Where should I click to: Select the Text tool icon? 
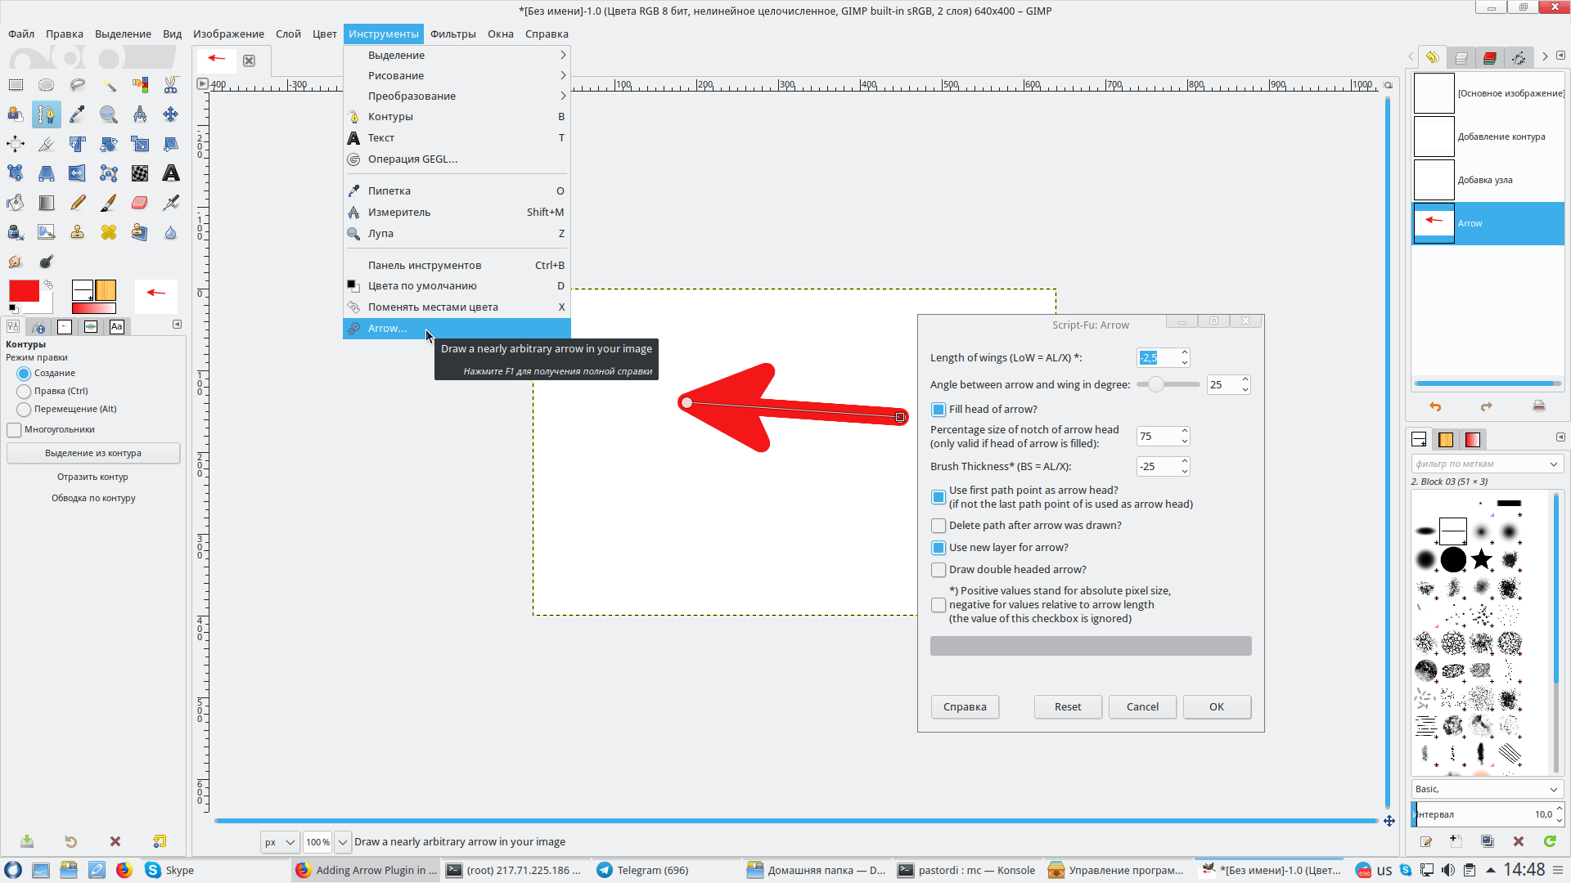tap(171, 173)
